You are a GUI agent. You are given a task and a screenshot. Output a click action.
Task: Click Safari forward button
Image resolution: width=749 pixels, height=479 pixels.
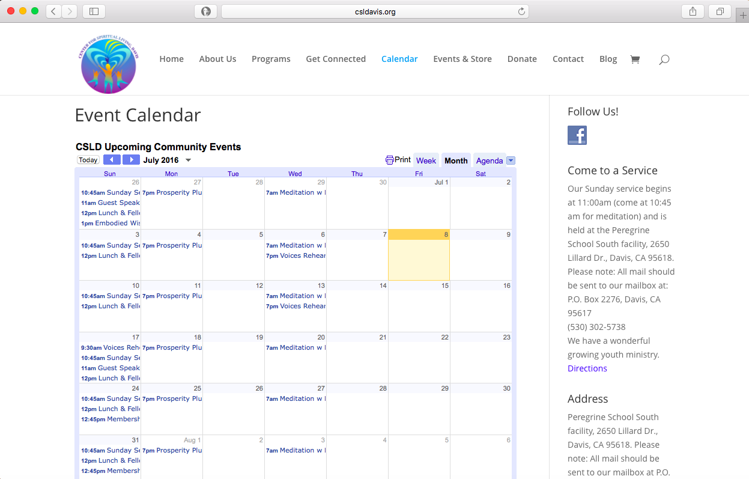[x=70, y=11]
